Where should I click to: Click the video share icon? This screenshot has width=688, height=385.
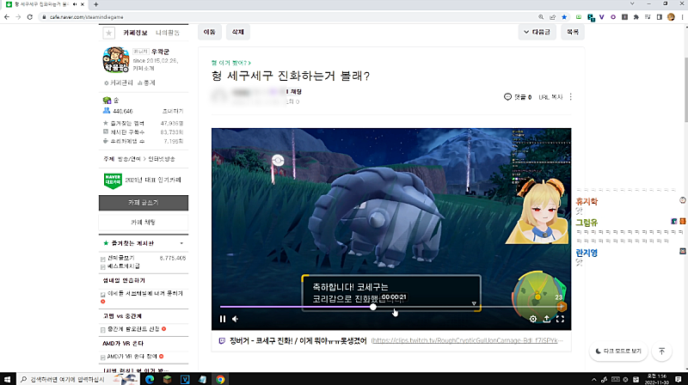[547, 319]
